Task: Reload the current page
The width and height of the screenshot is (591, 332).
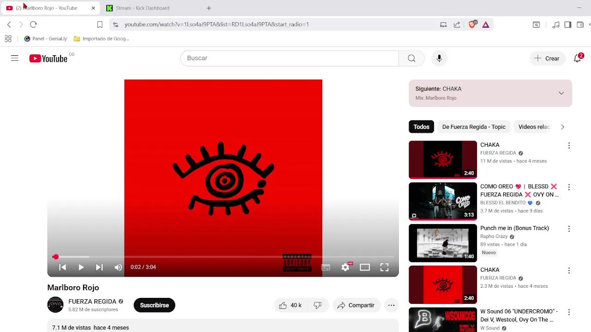Action: point(33,24)
